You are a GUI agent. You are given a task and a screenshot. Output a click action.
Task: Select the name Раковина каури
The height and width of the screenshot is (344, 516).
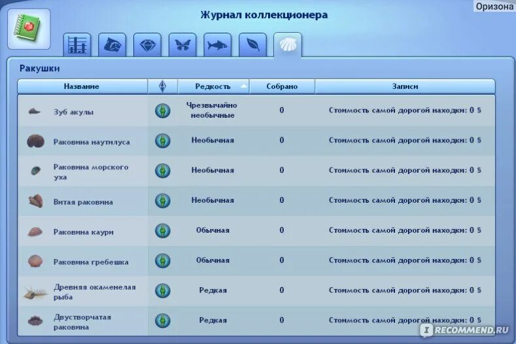83,232
